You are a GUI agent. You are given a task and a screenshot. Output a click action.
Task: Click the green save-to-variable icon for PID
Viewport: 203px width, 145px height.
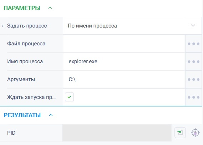click(180, 132)
